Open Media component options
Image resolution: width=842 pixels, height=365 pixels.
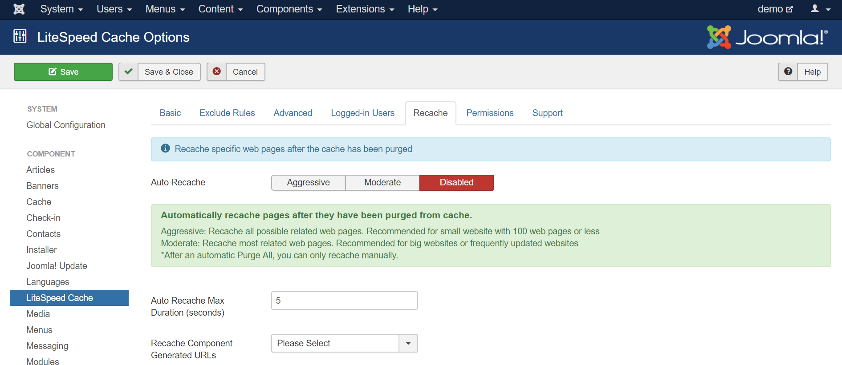click(38, 314)
